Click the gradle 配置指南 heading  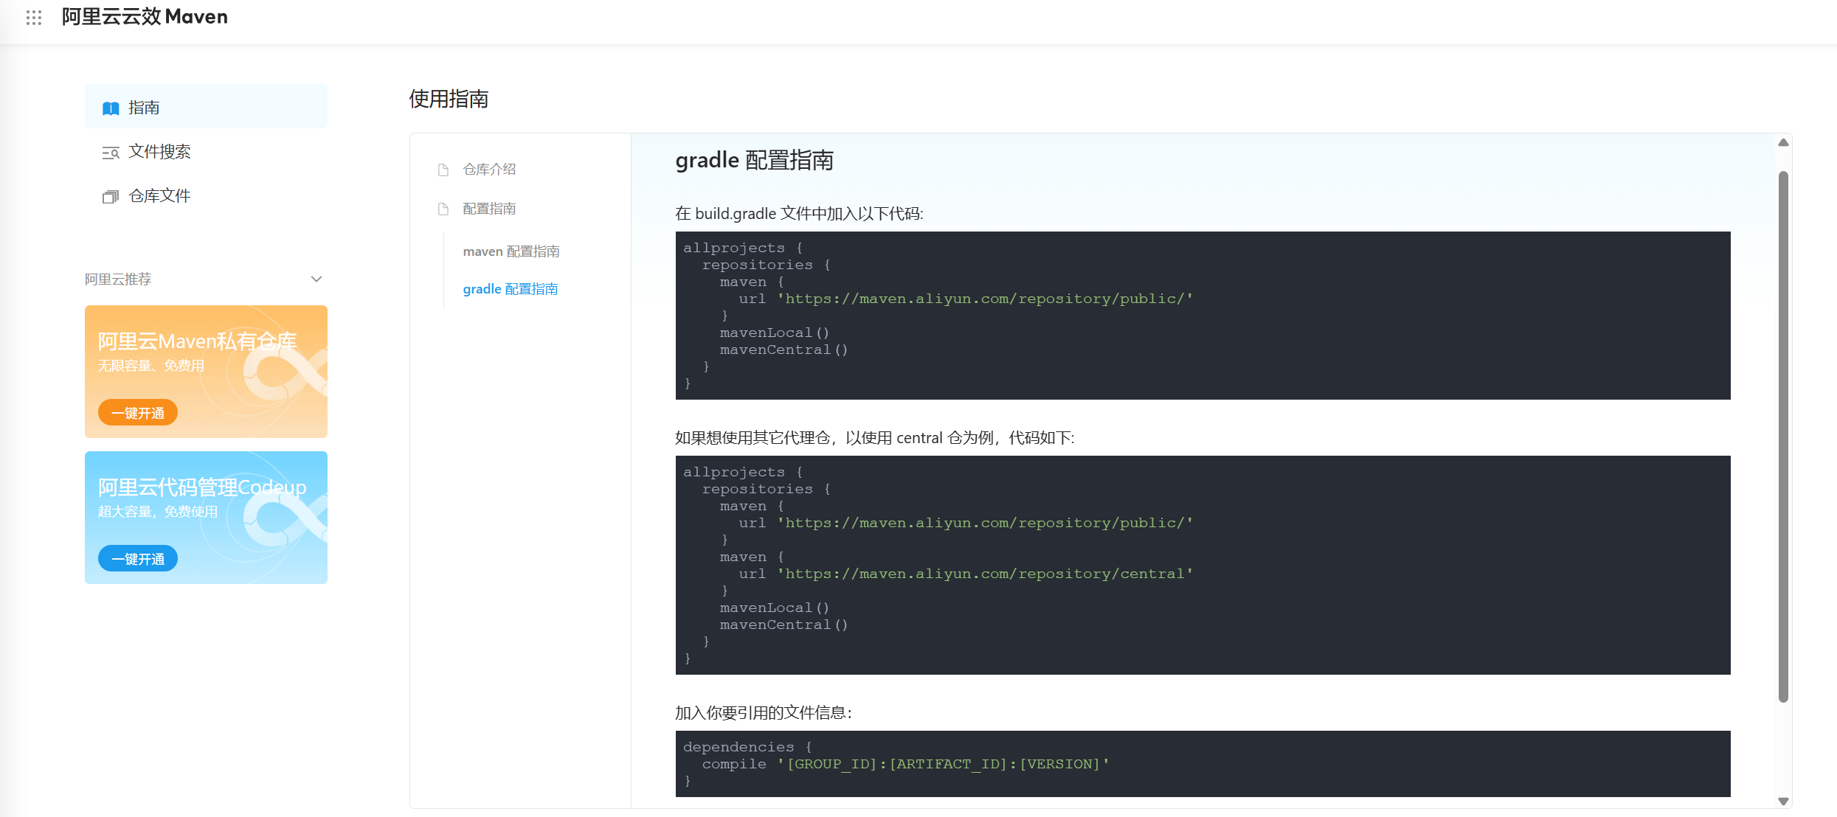pyautogui.click(x=754, y=160)
